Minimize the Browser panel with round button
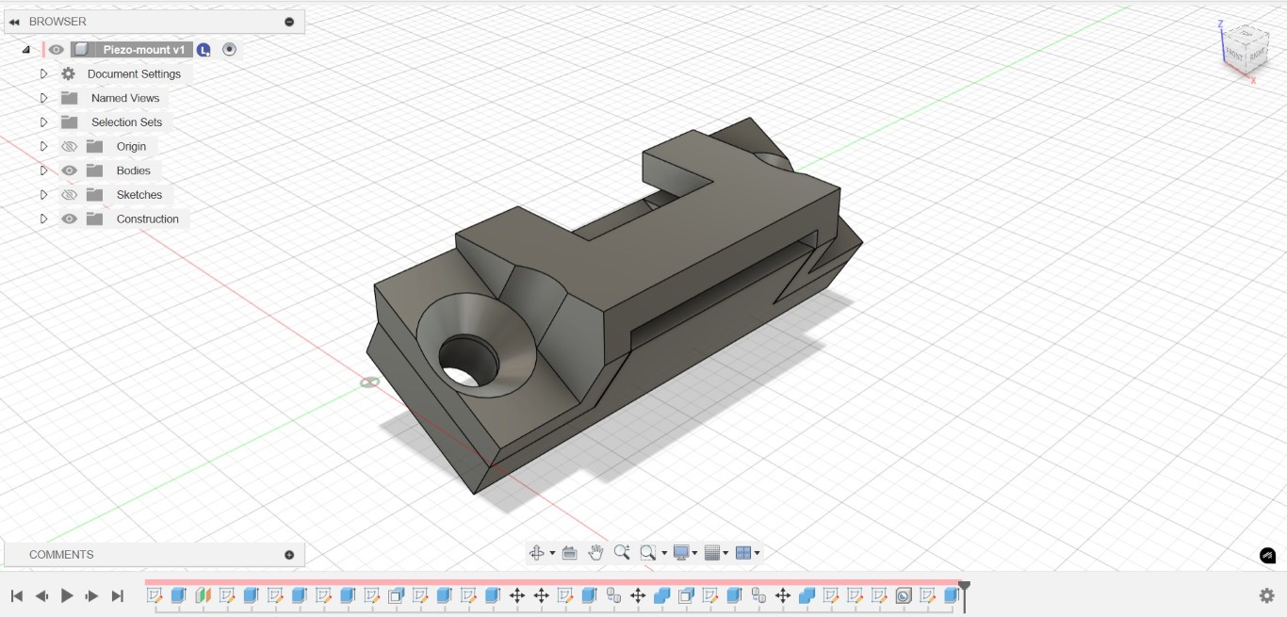1287x617 pixels. [289, 22]
